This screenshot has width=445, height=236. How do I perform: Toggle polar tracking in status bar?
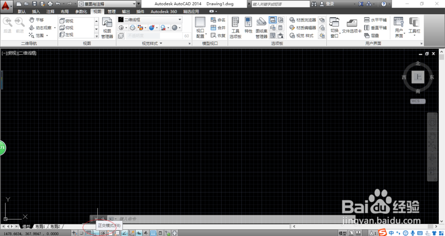(103, 233)
